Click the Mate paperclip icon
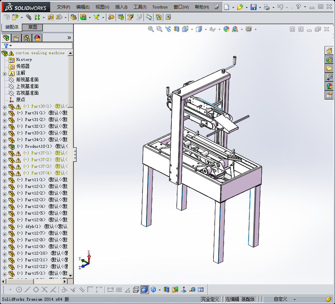The height and width of the screenshot is (304, 335). pyautogui.click(x=29, y=17)
